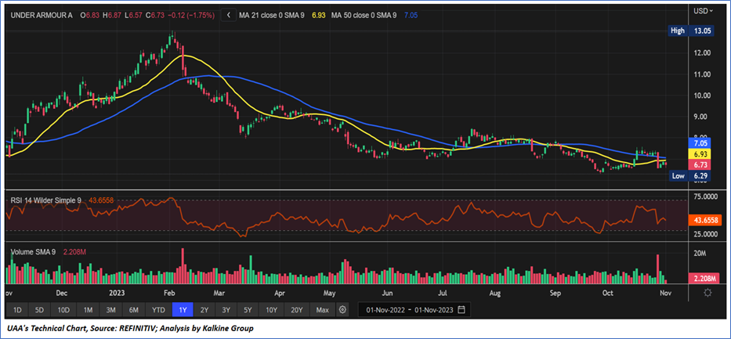Click the Feb marker on time axis
Screen dimensions: 731x339
coord(169,294)
